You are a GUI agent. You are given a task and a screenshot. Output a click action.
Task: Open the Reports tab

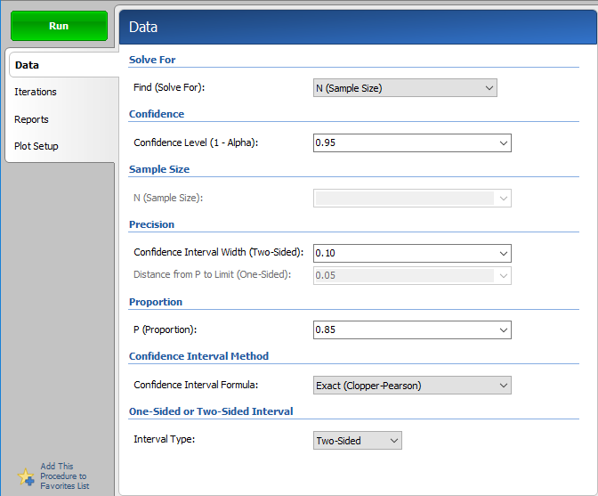click(31, 119)
